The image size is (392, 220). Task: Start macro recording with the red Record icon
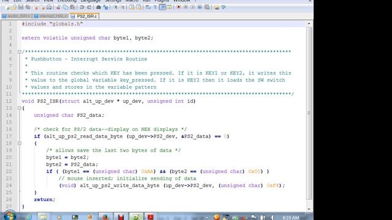(178, 7)
